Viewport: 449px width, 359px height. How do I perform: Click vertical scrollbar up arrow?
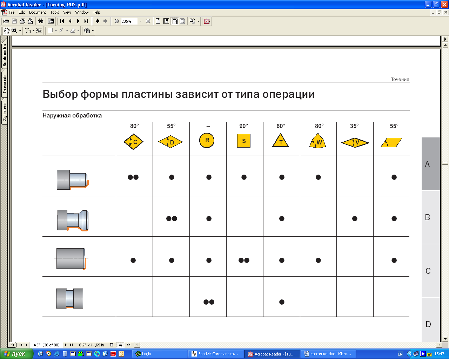(445, 45)
